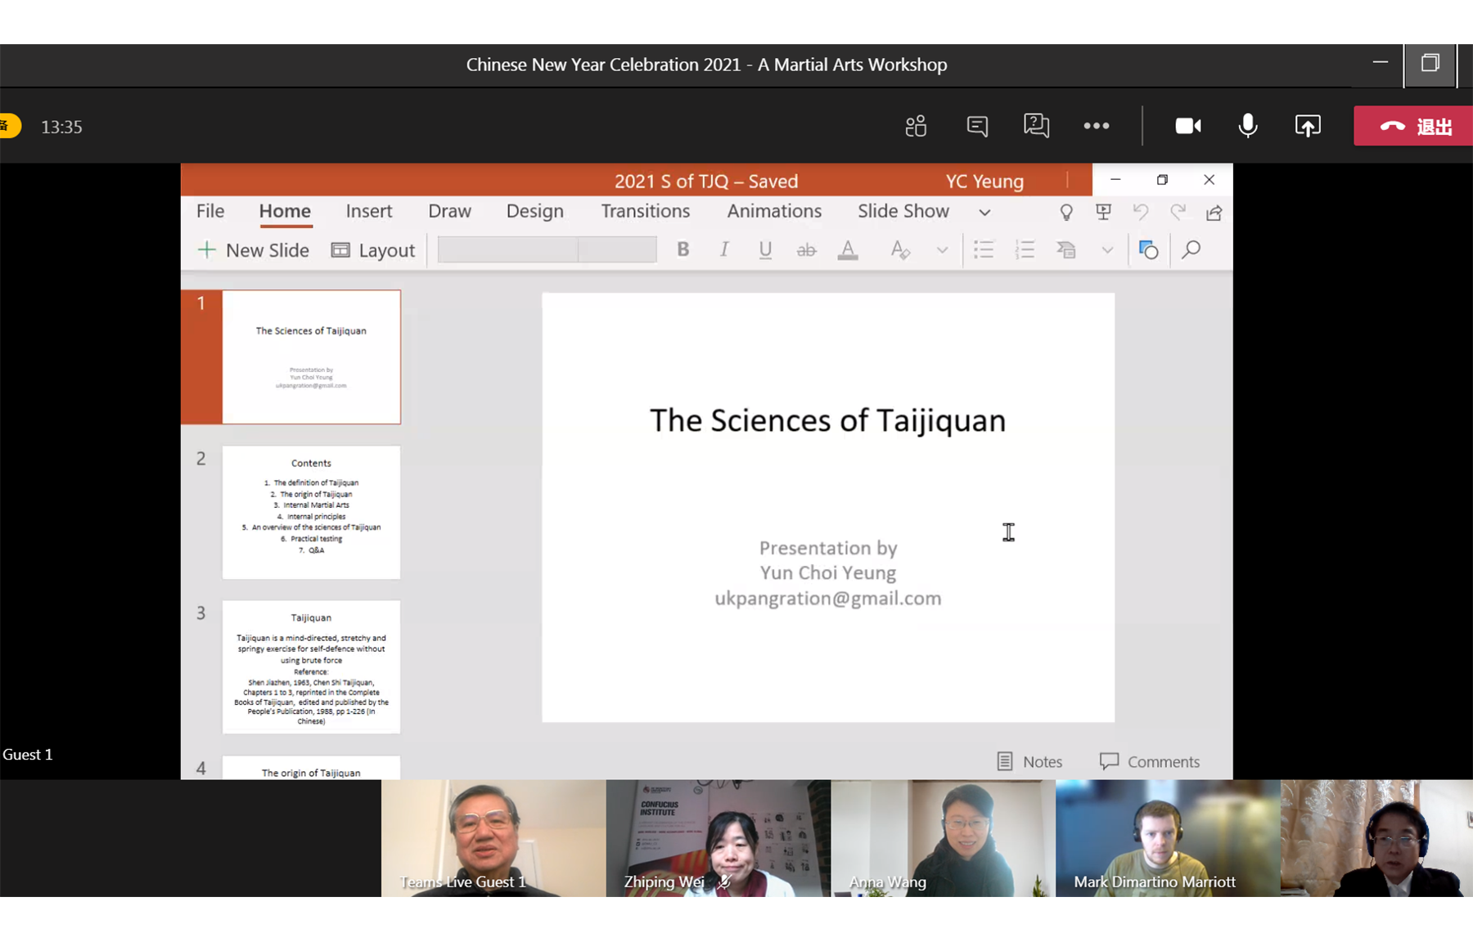Open the Teams participants panel
Image resolution: width=1473 pixels, height=942 pixels.
coord(916,126)
